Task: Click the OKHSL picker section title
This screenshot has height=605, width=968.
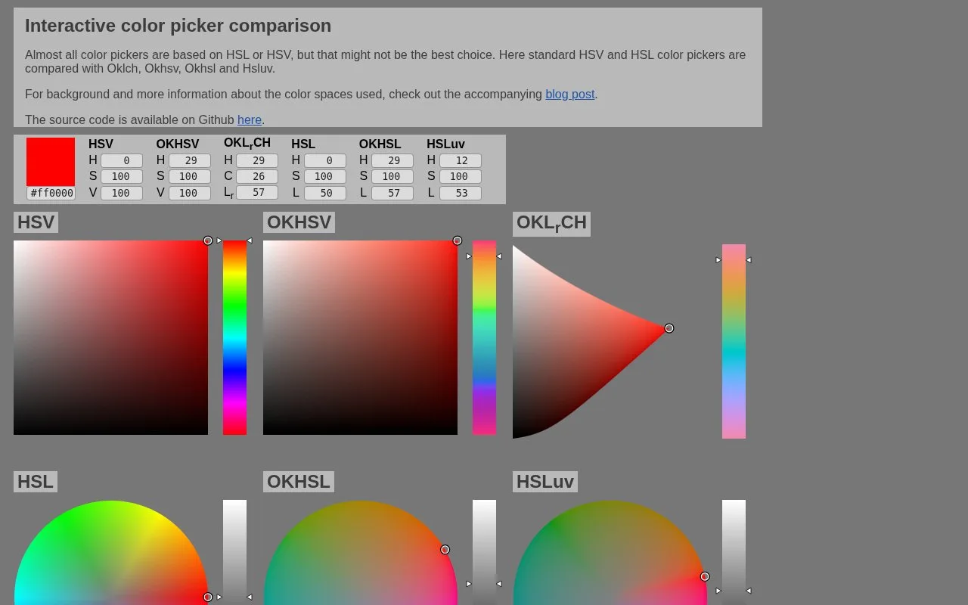Action: 299,482
